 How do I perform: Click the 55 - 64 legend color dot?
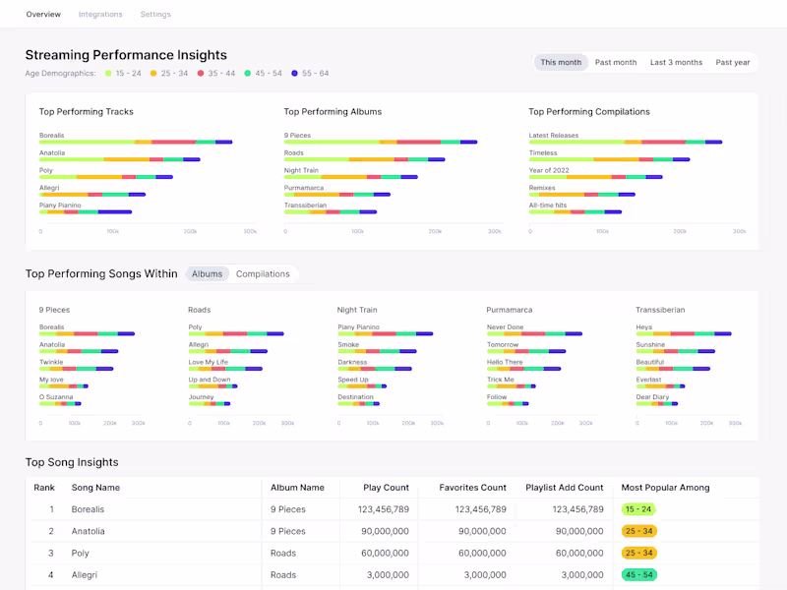point(295,74)
